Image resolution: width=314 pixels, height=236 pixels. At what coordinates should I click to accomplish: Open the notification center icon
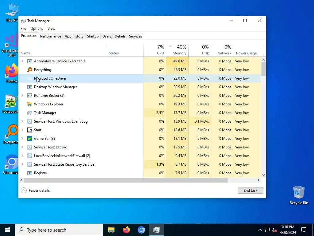pyautogui.click(x=304, y=230)
